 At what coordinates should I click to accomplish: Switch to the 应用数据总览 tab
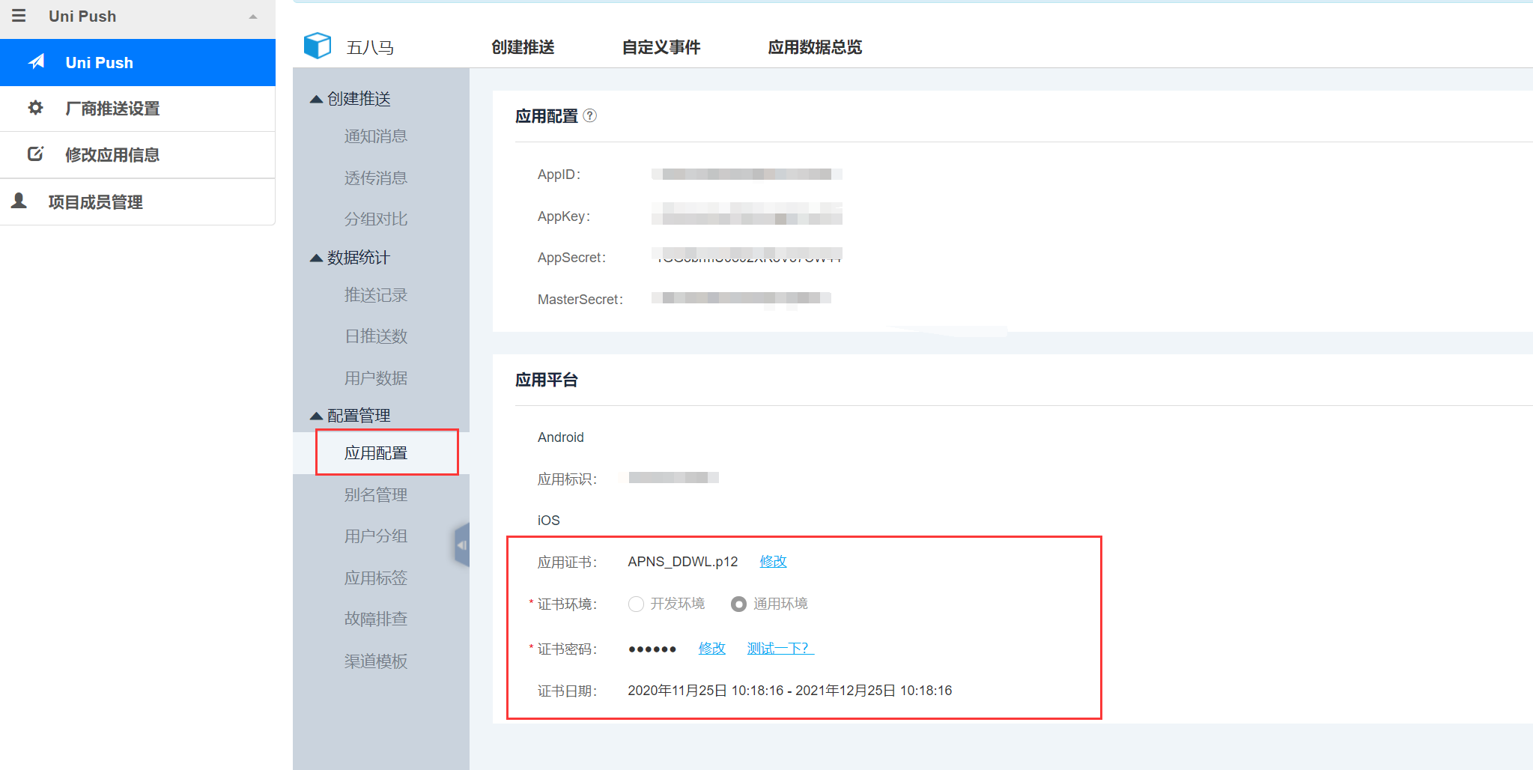point(815,47)
